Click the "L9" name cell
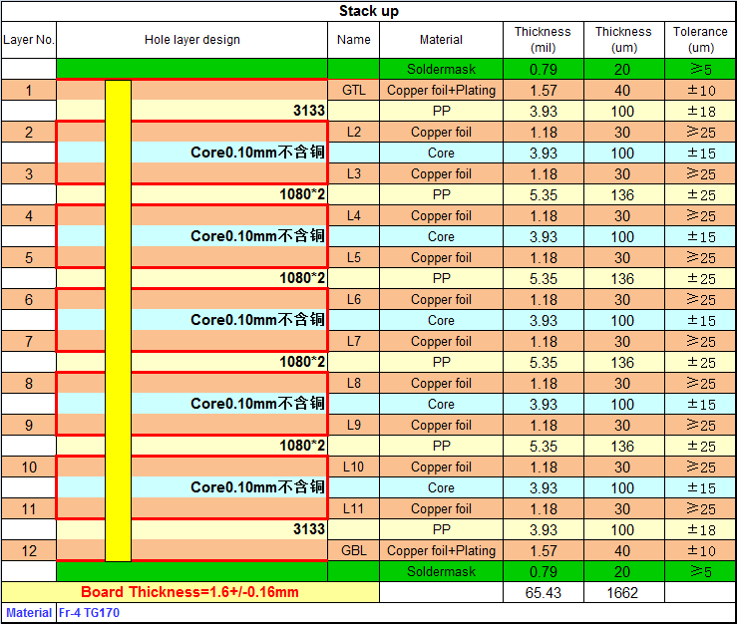 click(353, 425)
